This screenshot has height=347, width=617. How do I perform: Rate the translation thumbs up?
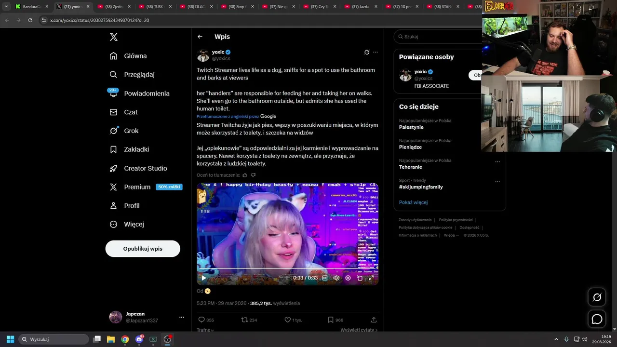click(245, 175)
